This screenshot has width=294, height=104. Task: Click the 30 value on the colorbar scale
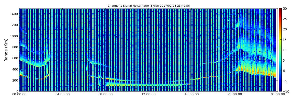(285, 8)
